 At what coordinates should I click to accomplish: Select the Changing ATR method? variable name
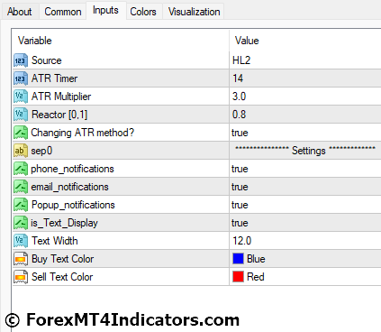[83, 133]
